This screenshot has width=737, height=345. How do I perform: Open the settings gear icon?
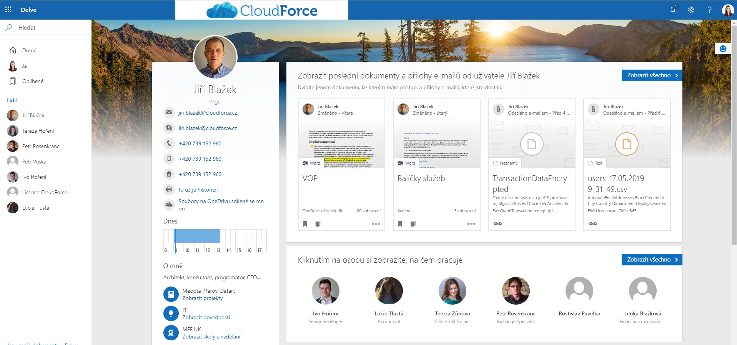(x=691, y=10)
